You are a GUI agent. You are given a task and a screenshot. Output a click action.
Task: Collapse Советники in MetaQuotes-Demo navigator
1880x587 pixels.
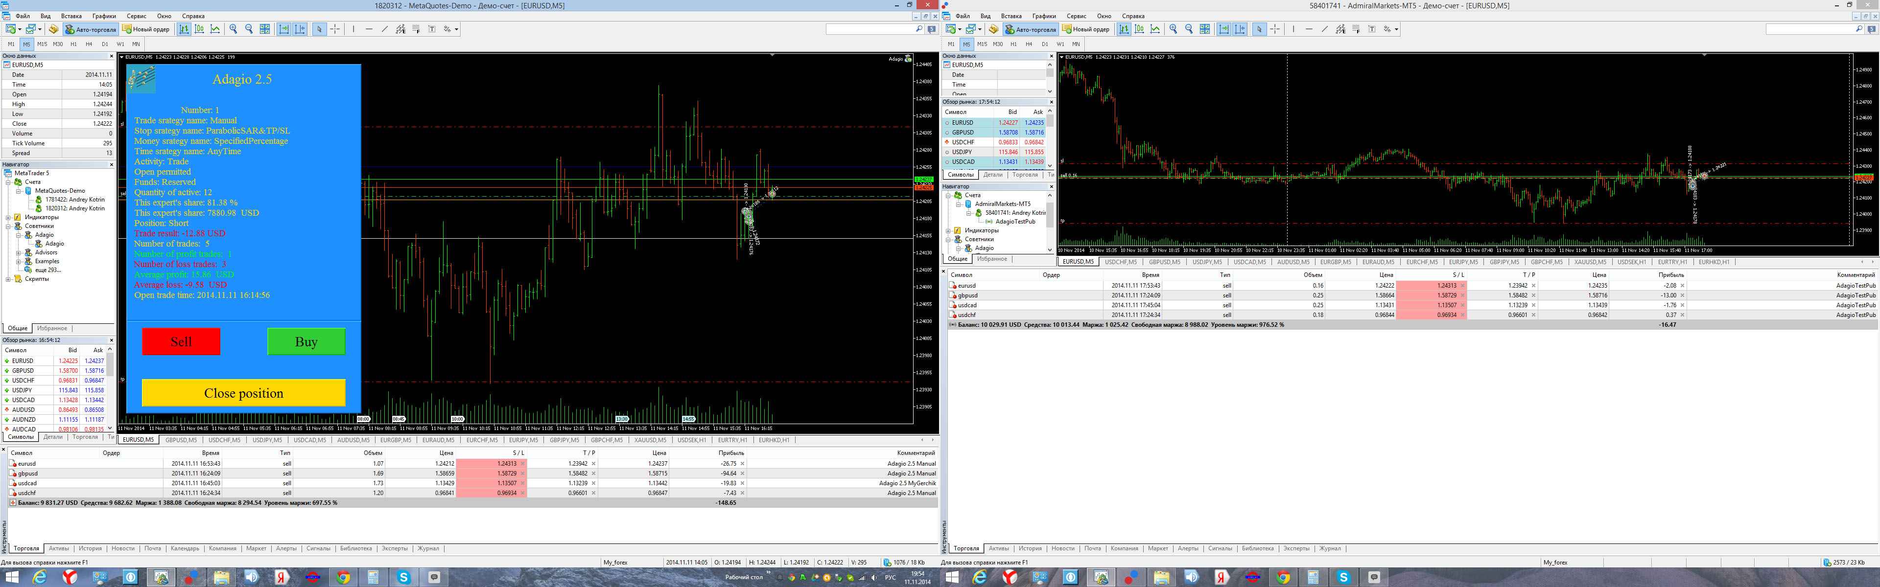[8, 226]
